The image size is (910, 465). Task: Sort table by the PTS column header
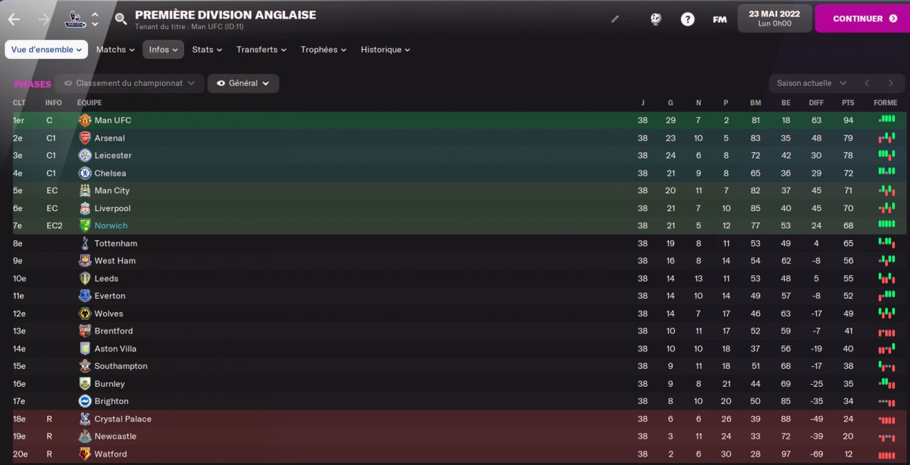848,103
